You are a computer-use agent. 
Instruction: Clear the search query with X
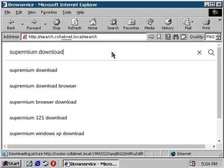[x=199, y=52]
